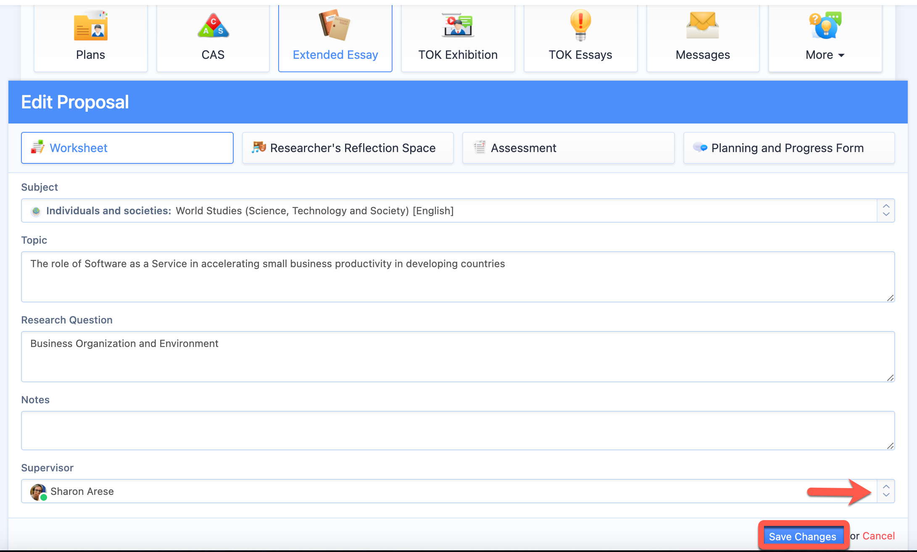Go to the CAS label
The height and width of the screenshot is (552, 917).
coord(213,55)
